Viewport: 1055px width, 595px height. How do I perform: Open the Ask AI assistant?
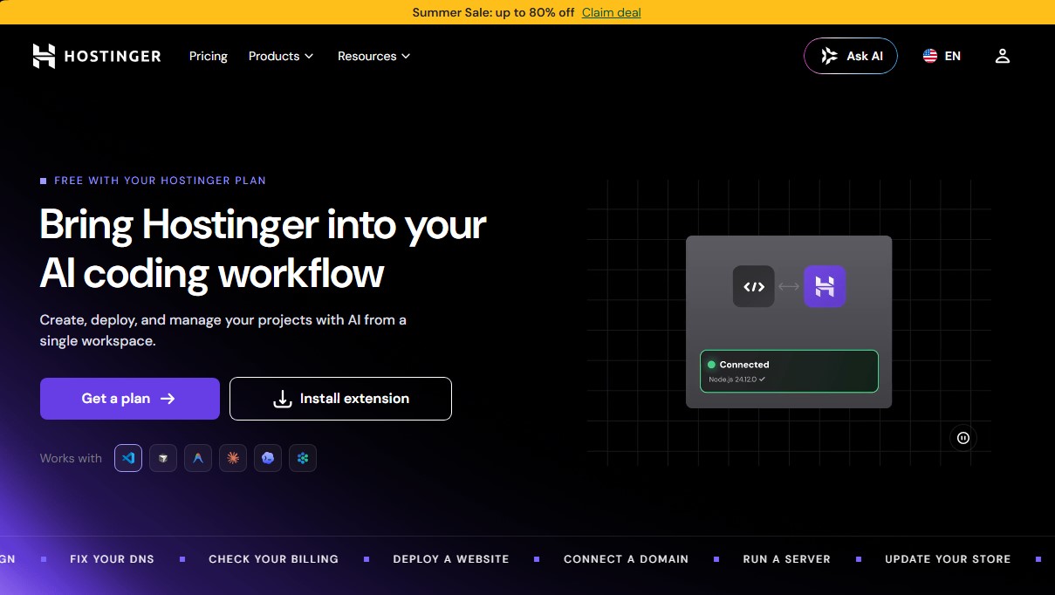point(851,56)
